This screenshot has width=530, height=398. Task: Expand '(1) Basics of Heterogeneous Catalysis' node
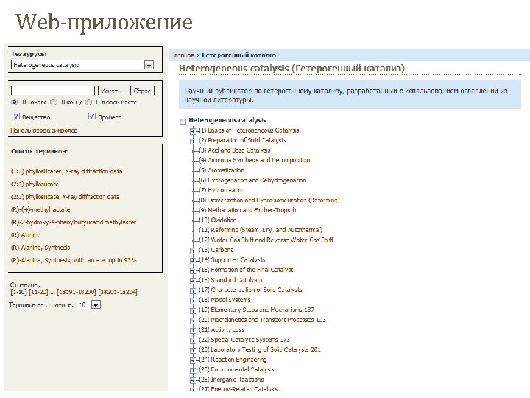point(193,130)
